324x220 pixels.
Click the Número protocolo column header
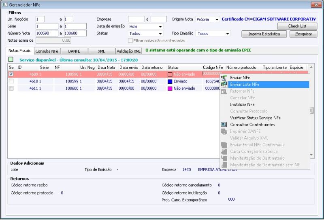point(241,67)
